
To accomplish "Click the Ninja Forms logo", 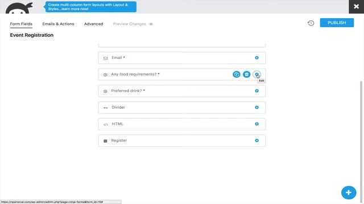I will tap(19, 8).
